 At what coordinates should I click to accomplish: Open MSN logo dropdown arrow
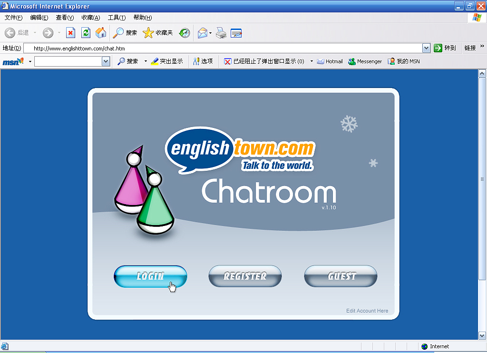30,61
